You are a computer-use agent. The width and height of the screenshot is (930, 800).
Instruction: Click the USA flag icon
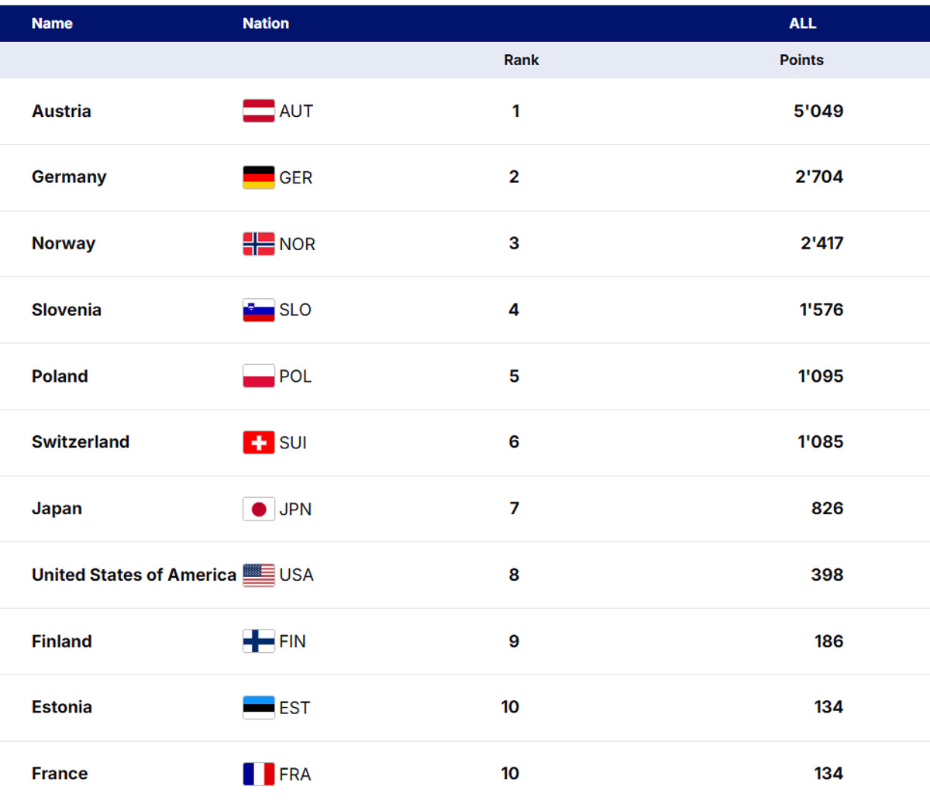[x=258, y=575]
